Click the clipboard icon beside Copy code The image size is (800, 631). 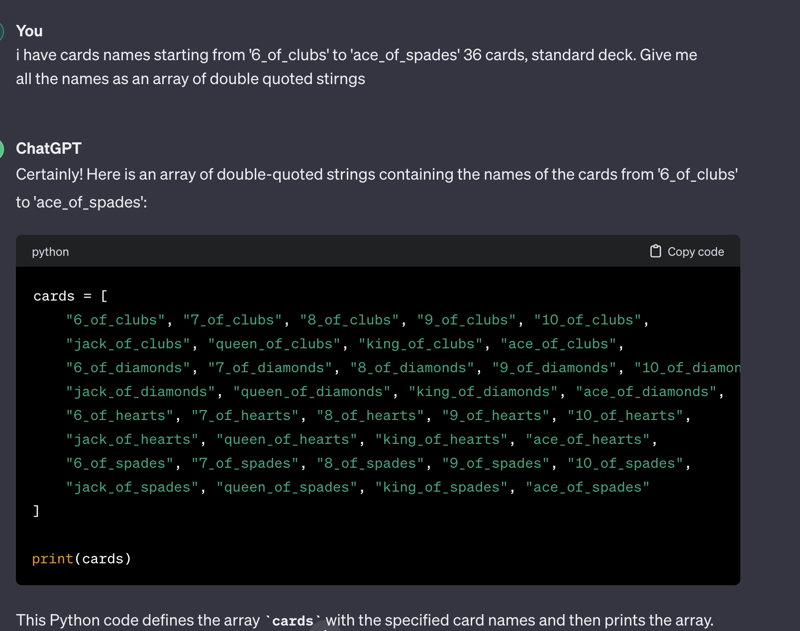[x=655, y=251]
